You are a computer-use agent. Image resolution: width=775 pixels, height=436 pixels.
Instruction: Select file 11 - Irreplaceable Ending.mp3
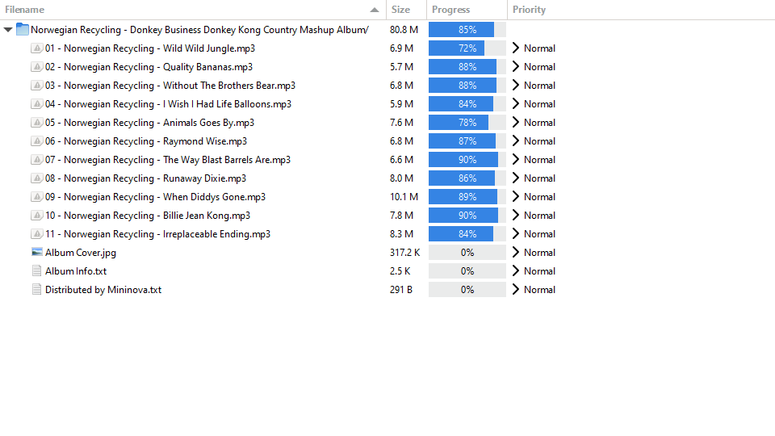(x=157, y=234)
